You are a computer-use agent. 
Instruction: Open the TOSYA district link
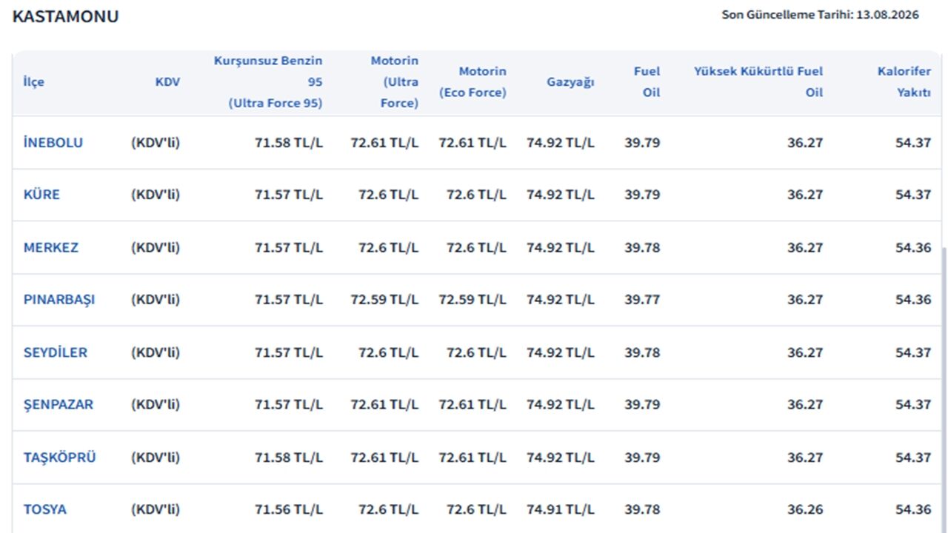point(45,509)
